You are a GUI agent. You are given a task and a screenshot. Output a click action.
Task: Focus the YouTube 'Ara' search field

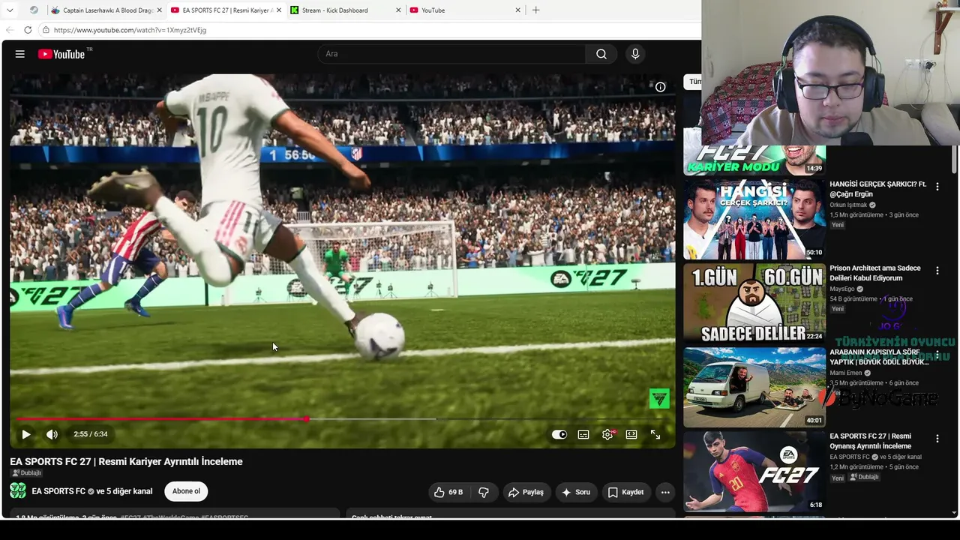point(451,54)
